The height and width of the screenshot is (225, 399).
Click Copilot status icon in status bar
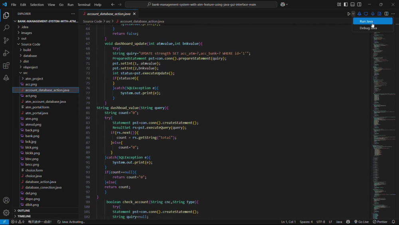348,222
